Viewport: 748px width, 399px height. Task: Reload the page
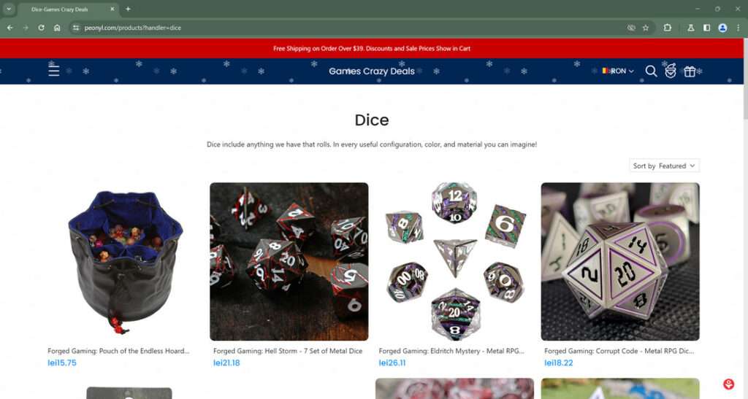(x=41, y=28)
